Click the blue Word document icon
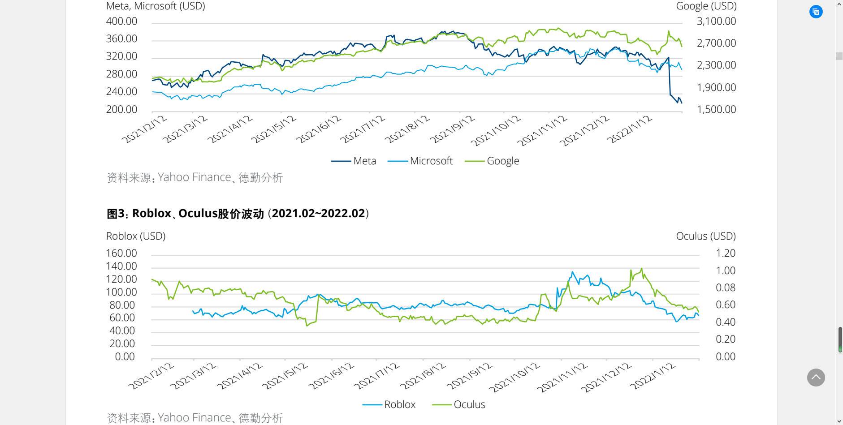The height and width of the screenshot is (425, 843). point(816,12)
